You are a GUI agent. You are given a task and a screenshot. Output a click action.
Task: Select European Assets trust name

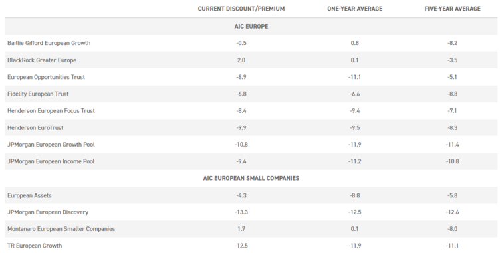[29, 195]
